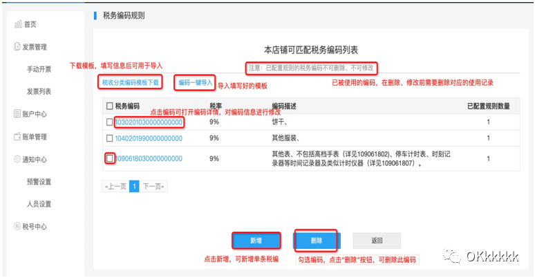535x278 pixels.
Task: Check the box for code 1090618030000000000
Action: click(109, 158)
